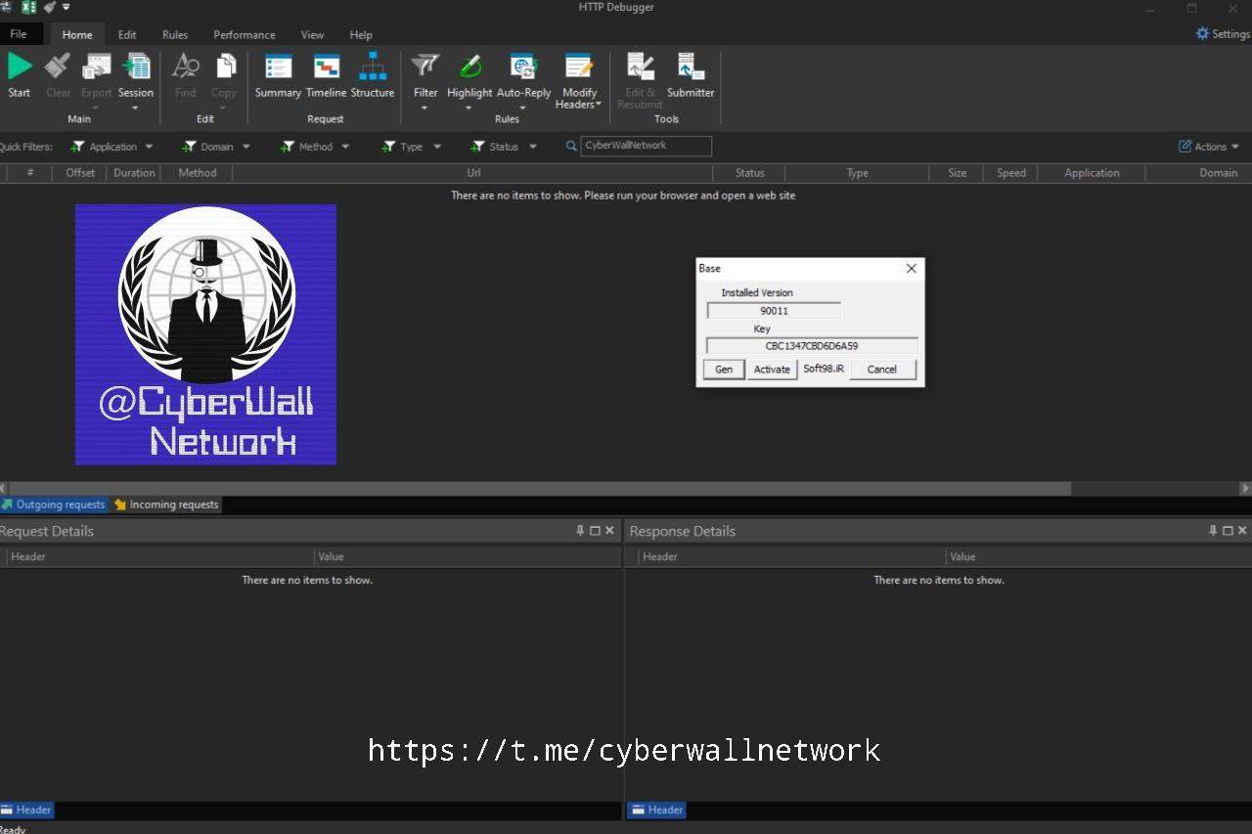
Task: Switch to Incoming requests tab
Action: (x=166, y=505)
